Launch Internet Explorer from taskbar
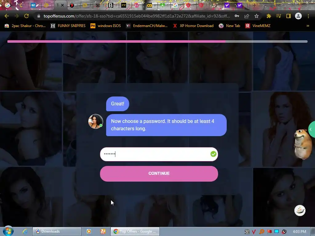 tap(25, 231)
